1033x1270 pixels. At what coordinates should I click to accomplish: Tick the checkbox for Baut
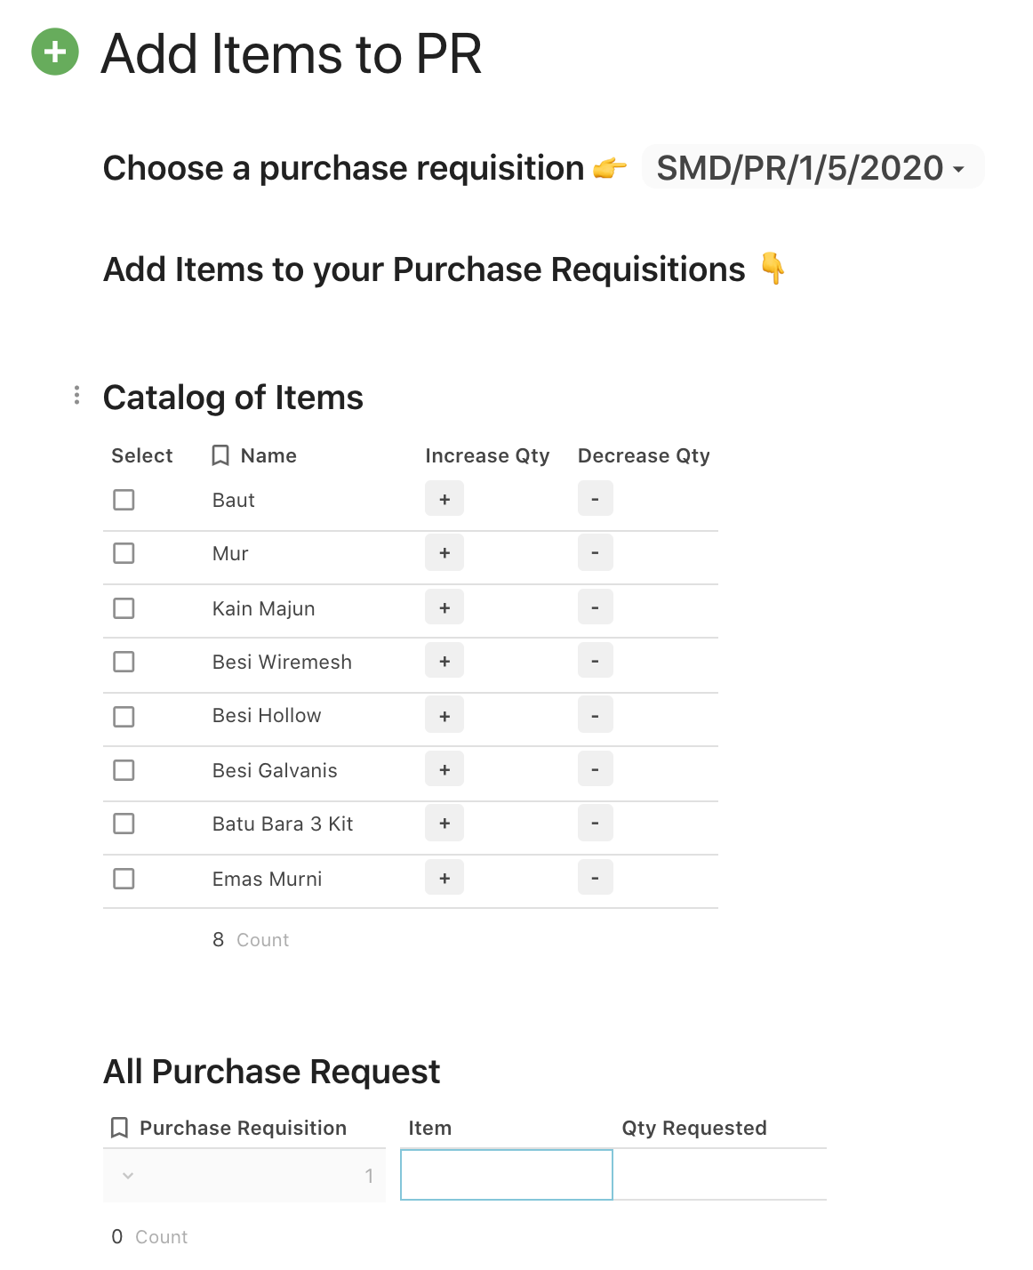click(x=124, y=500)
